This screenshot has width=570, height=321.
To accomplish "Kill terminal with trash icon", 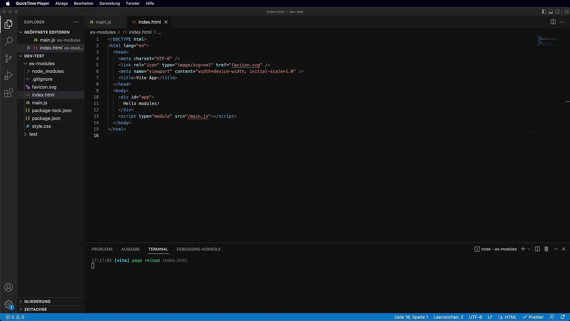I will 546,249.
